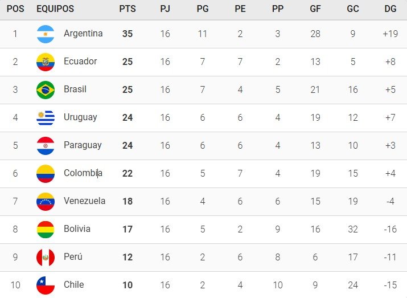Sort table by DG column header
Image resolution: width=407 pixels, height=298 pixels.
390,9
